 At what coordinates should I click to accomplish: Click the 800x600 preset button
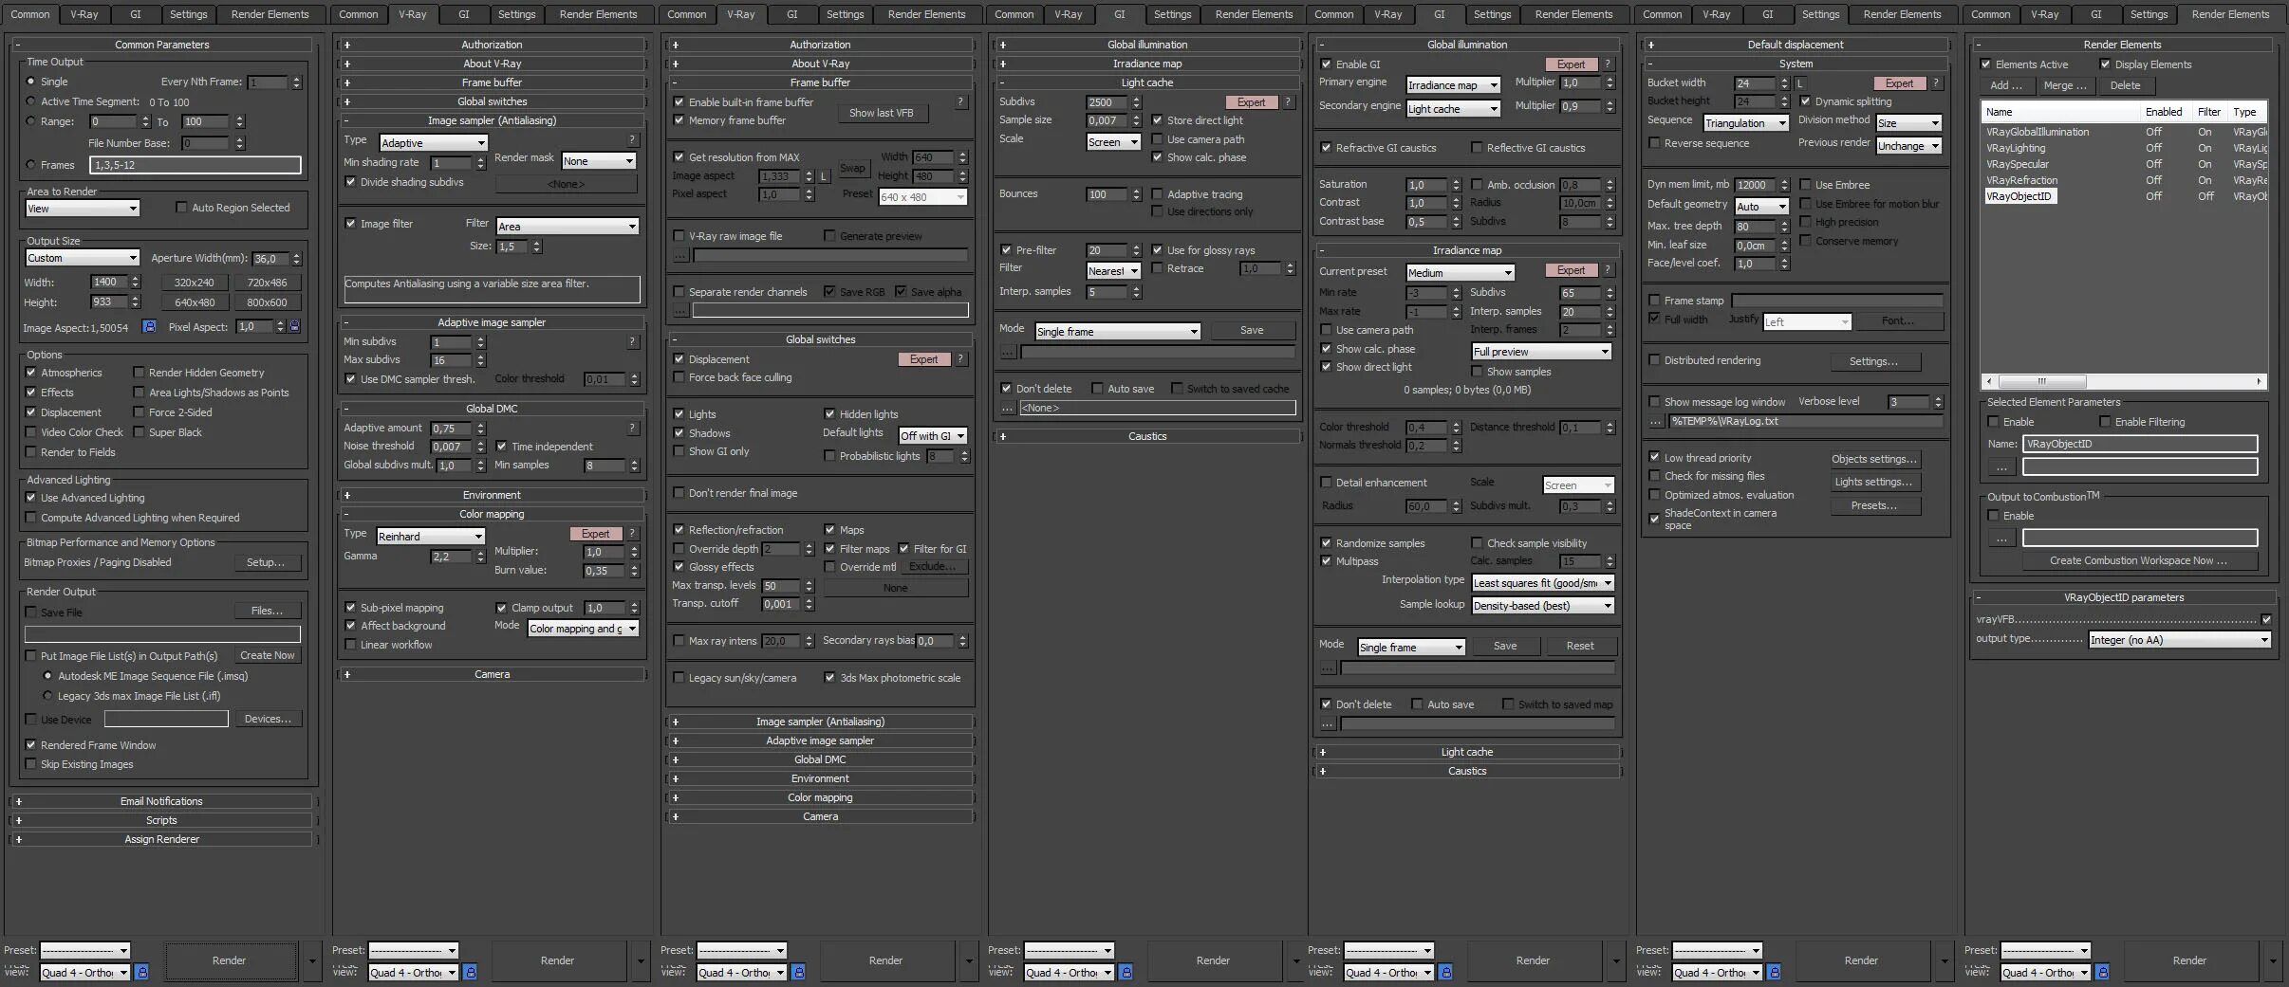pos(267,302)
